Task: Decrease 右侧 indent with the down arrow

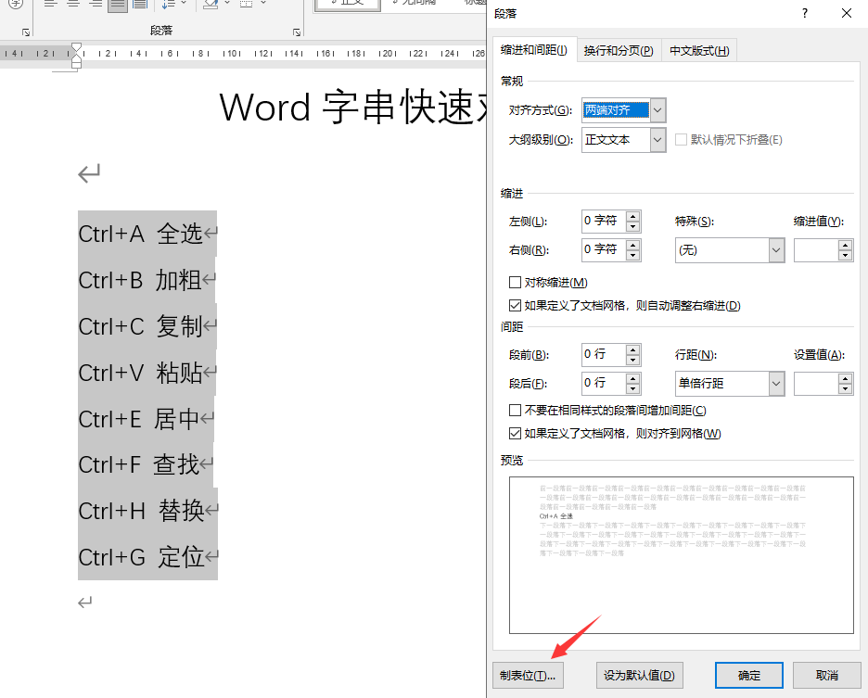Action: click(632, 255)
